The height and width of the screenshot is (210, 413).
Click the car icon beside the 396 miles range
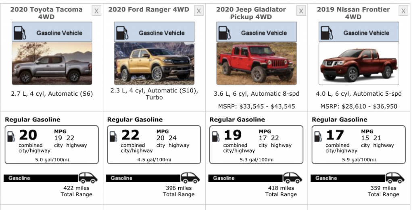[190, 178]
